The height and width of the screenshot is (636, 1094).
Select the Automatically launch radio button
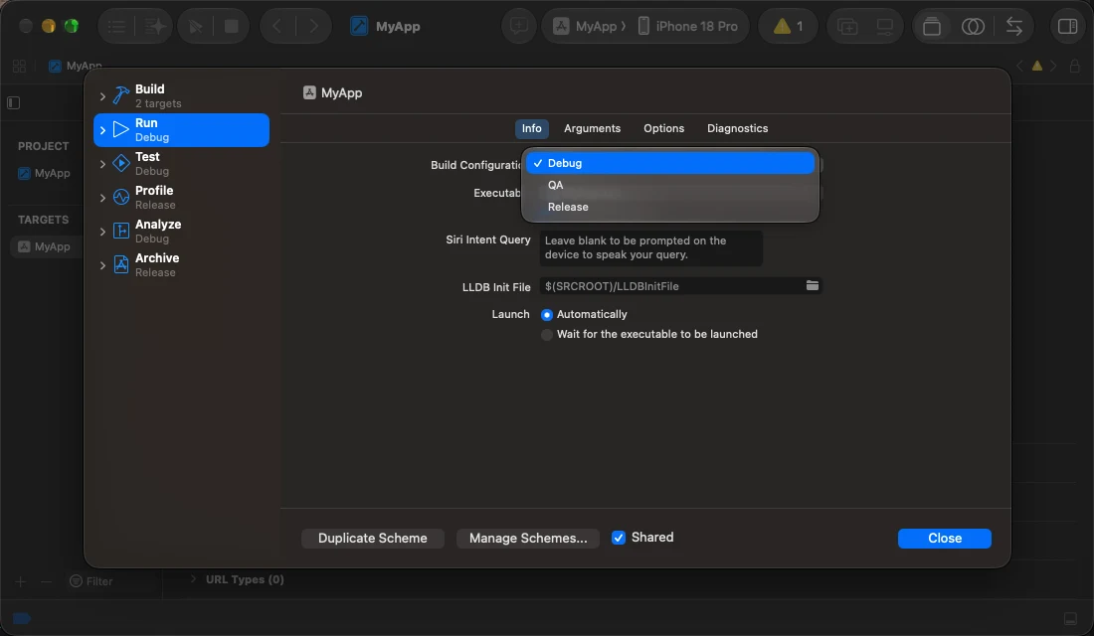(x=547, y=314)
